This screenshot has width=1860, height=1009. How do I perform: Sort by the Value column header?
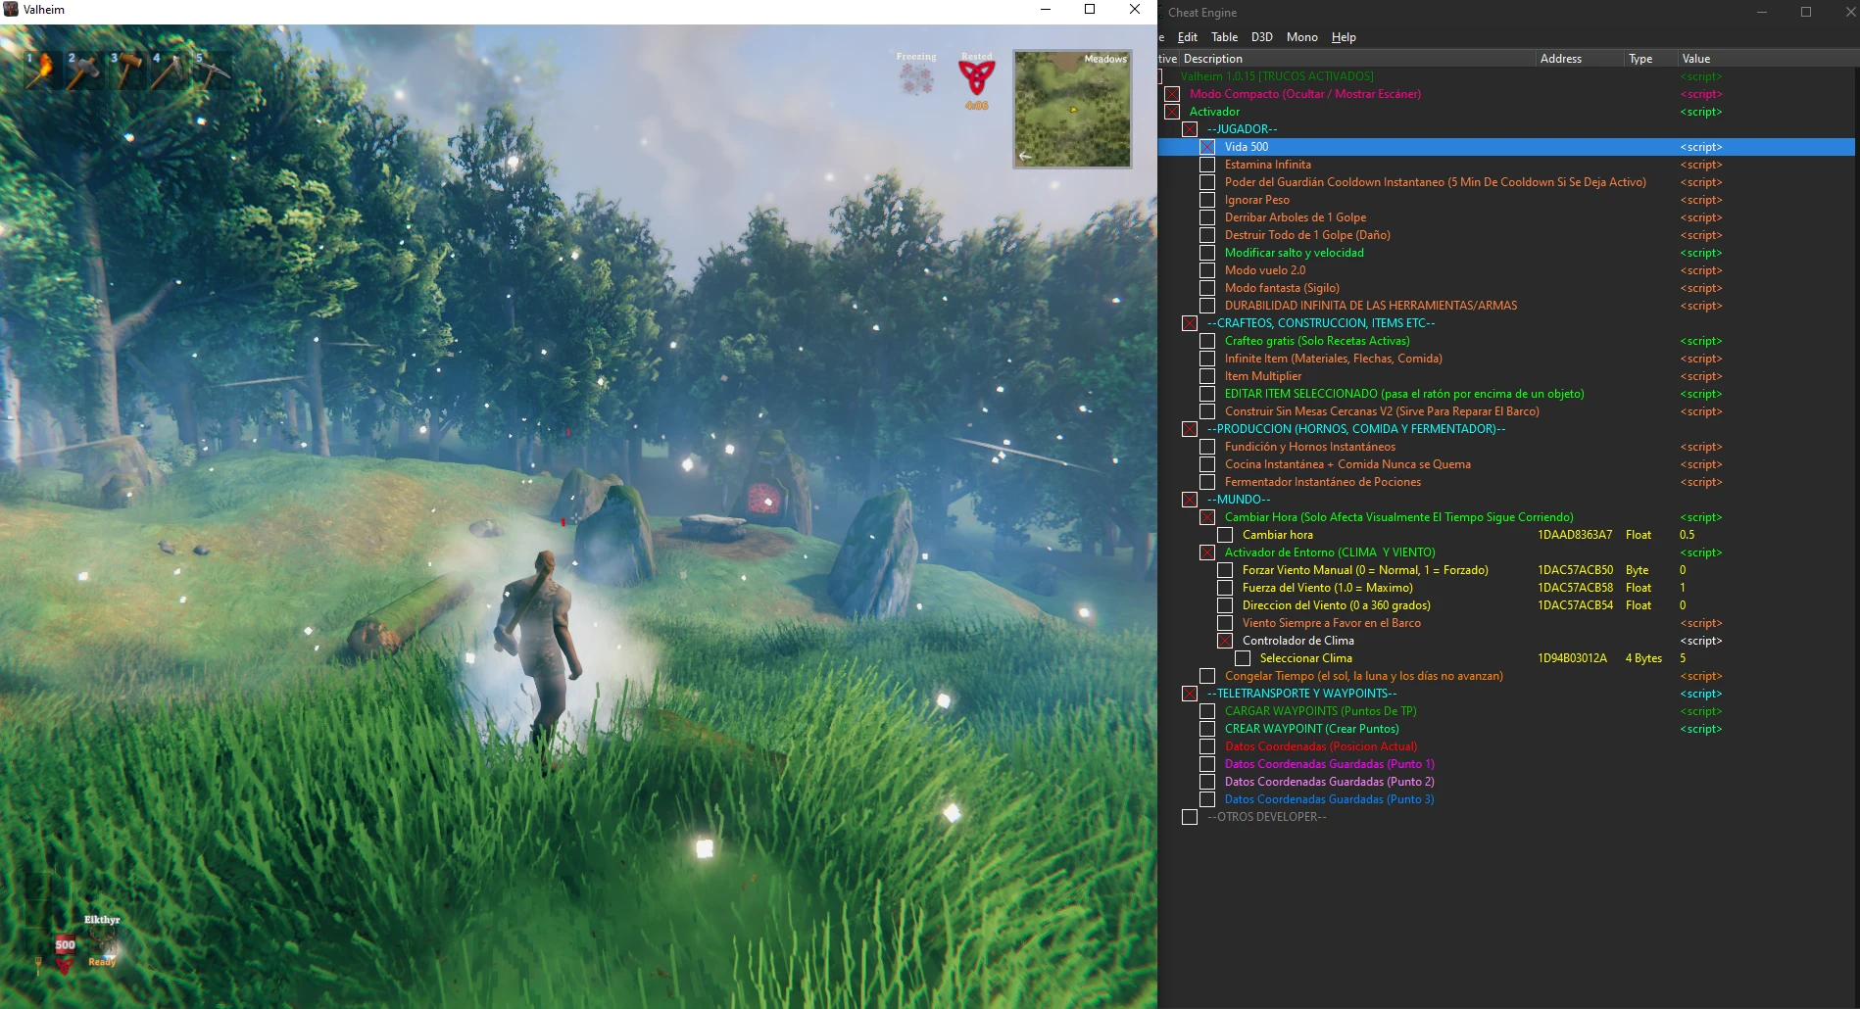coord(1768,59)
